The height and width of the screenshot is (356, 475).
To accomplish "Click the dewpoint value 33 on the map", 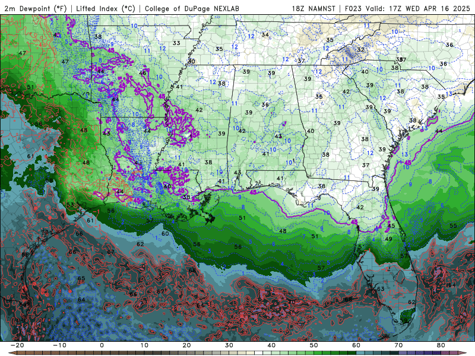I will click(176, 43).
